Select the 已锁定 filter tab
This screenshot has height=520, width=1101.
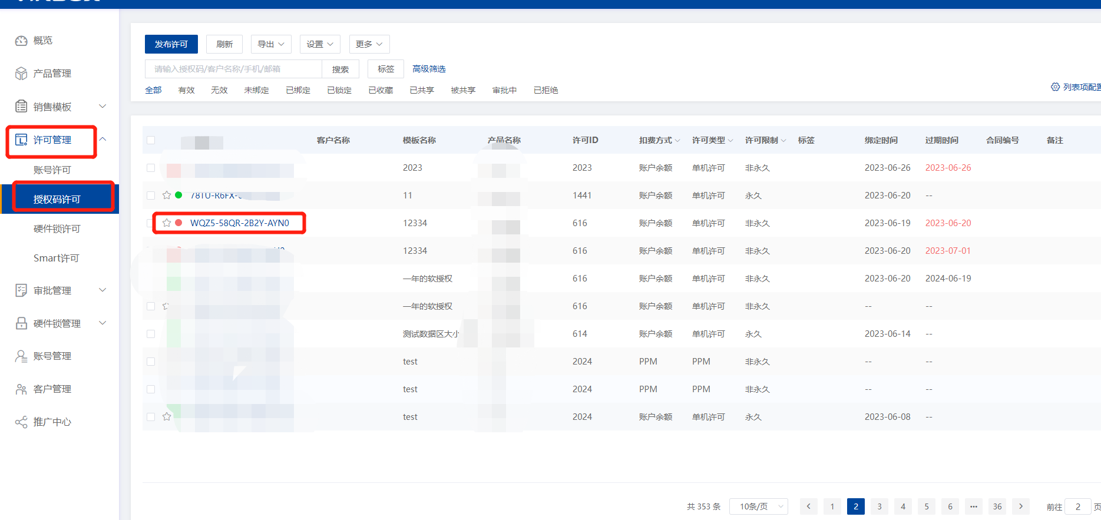click(339, 90)
